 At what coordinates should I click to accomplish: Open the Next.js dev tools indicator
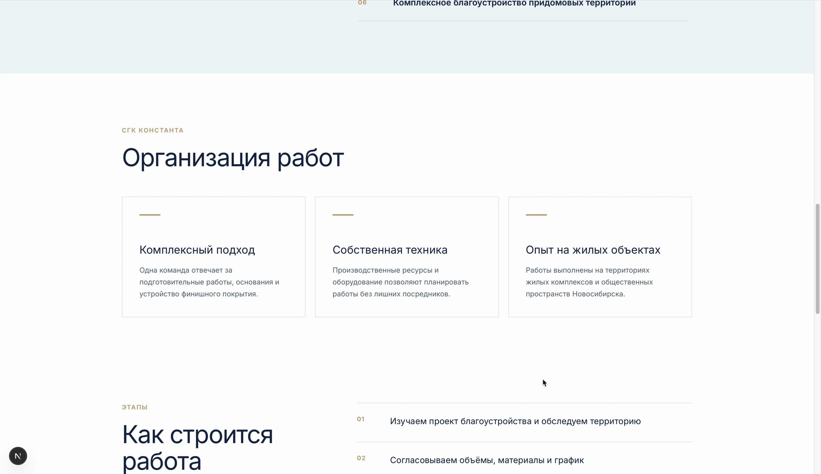tap(18, 456)
